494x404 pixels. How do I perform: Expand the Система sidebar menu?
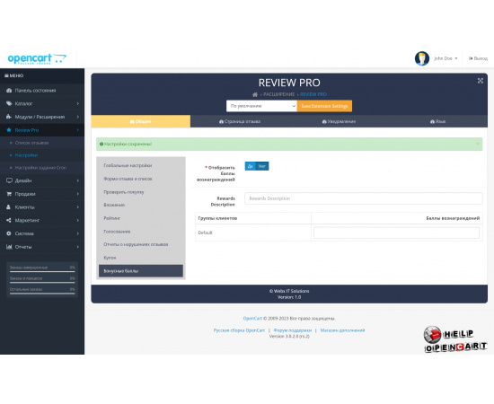(x=42, y=233)
